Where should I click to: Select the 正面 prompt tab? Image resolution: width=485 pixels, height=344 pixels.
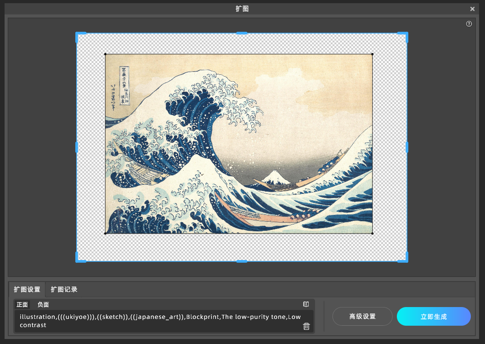(x=22, y=304)
